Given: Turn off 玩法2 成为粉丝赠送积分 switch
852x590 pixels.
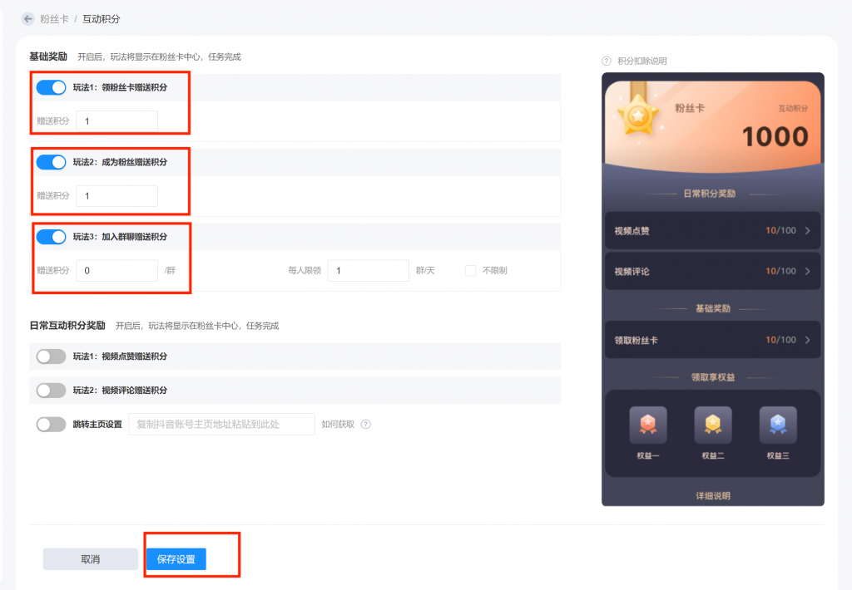Looking at the screenshot, I should (51, 162).
